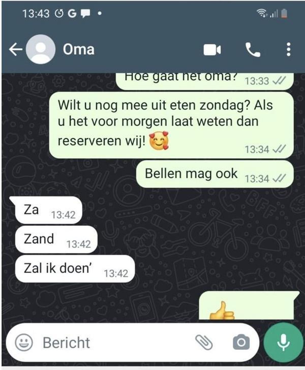Image resolution: width=305 pixels, height=370 pixels.
Task: Open the emoji picker in message bar
Action: (x=24, y=342)
